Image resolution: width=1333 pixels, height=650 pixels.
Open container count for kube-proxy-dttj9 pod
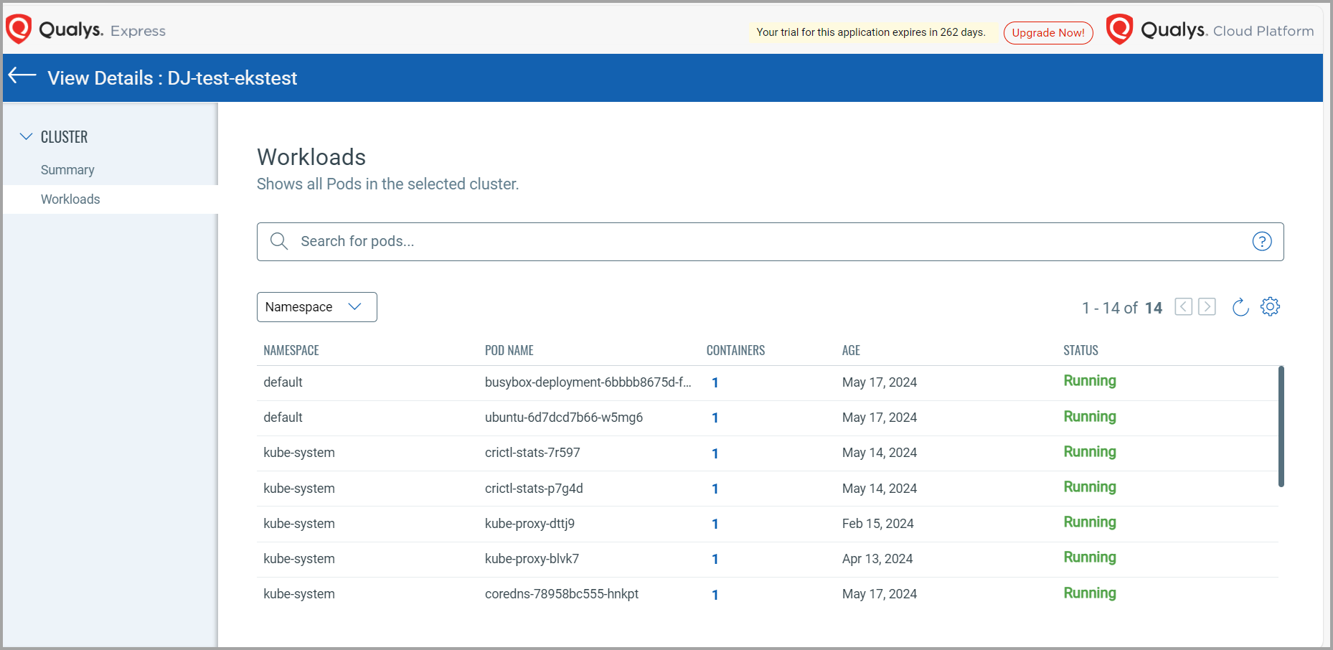click(715, 524)
